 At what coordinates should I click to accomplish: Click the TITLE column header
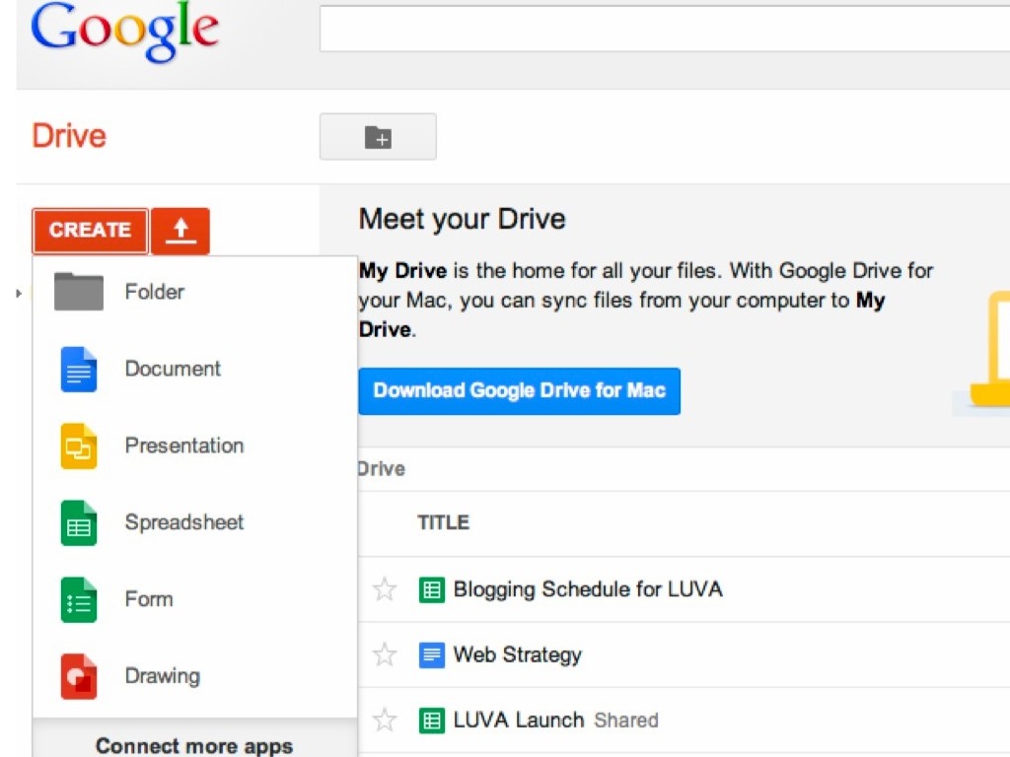443,522
